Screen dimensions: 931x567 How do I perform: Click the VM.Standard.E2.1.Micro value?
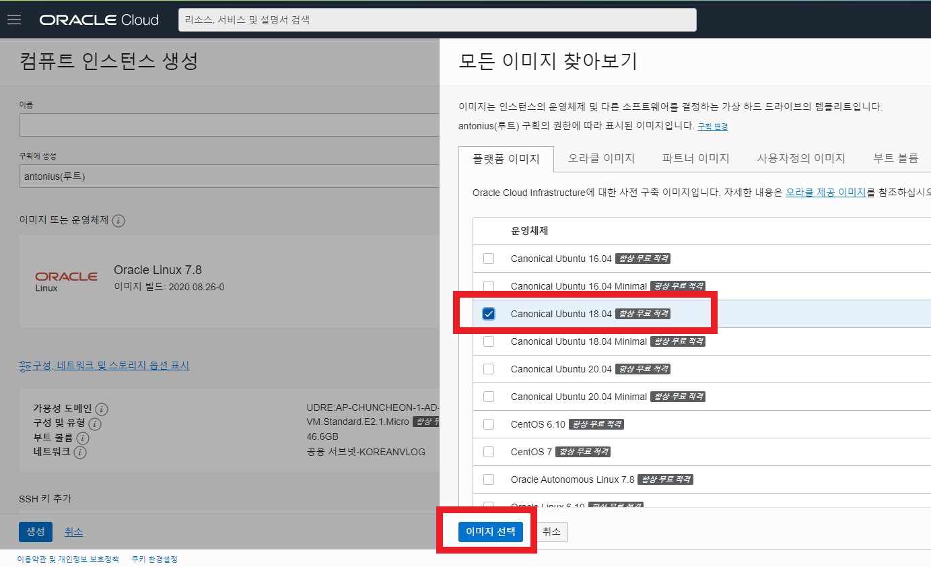click(357, 422)
